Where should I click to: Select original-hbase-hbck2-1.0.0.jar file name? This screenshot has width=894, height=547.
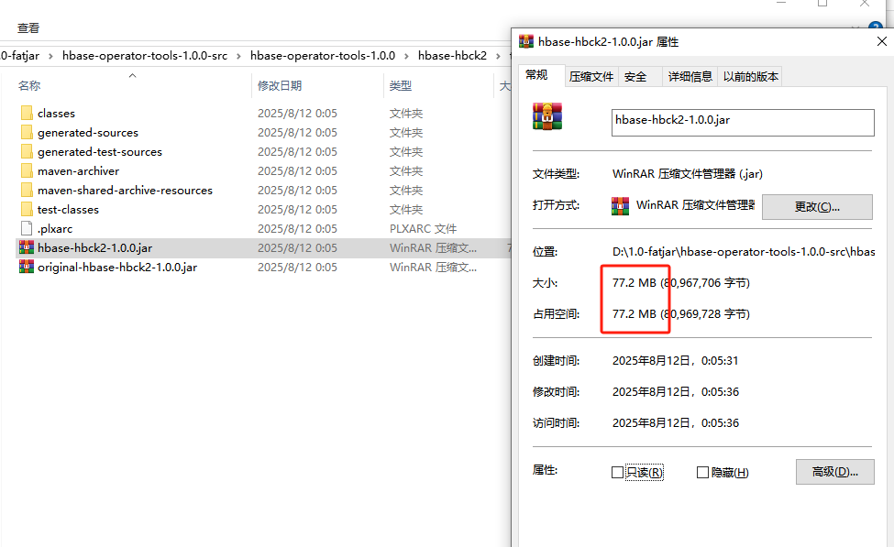pos(117,268)
